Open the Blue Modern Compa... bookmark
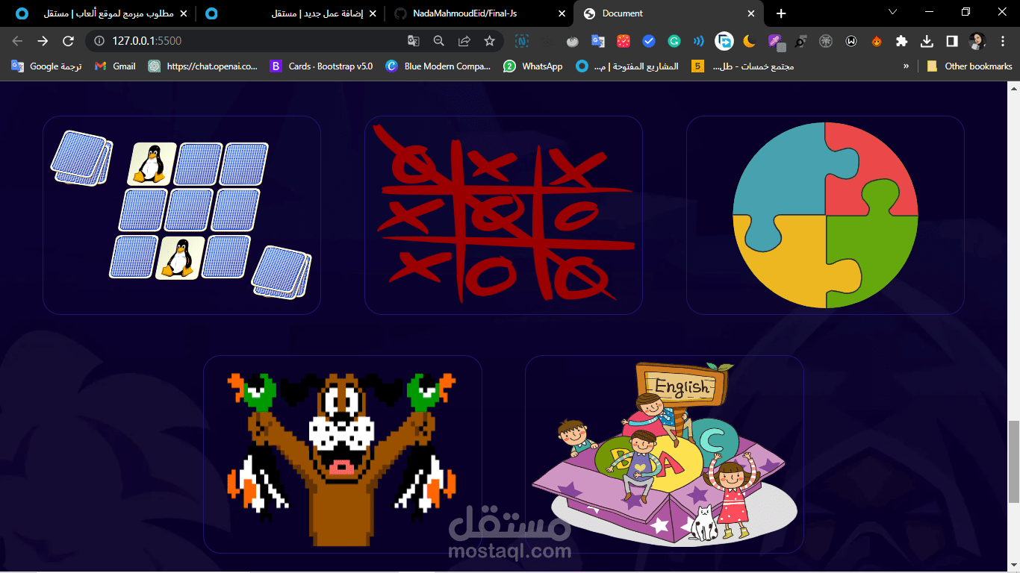1020x573 pixels. pos(438,66)
